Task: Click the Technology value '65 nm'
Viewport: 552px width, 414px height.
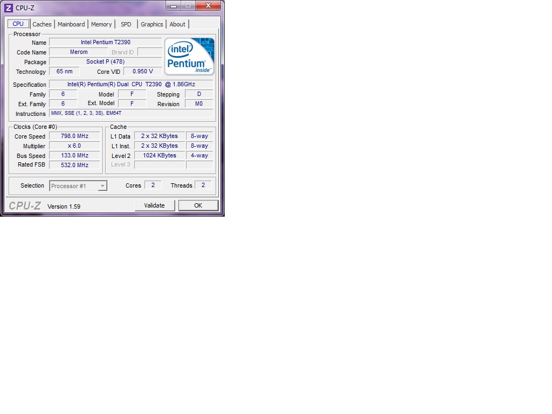Action: point(65,72)
